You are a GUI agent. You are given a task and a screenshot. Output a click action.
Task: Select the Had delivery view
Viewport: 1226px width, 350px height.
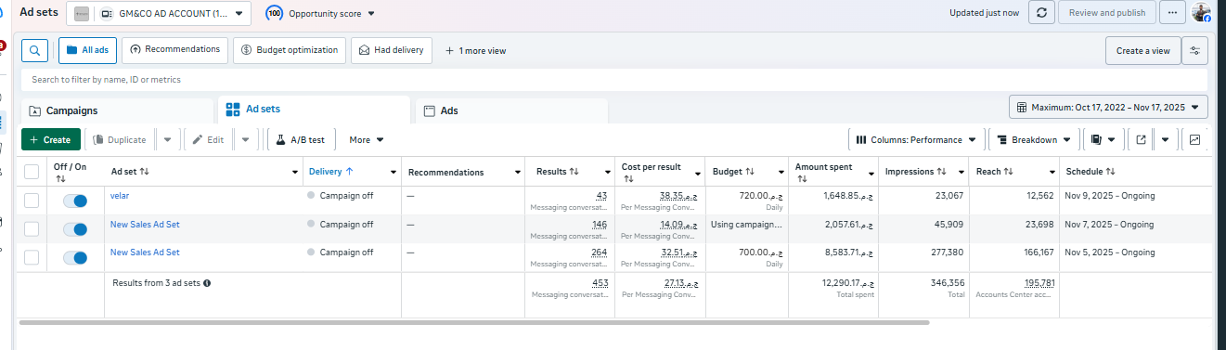(x=391, y=50)
